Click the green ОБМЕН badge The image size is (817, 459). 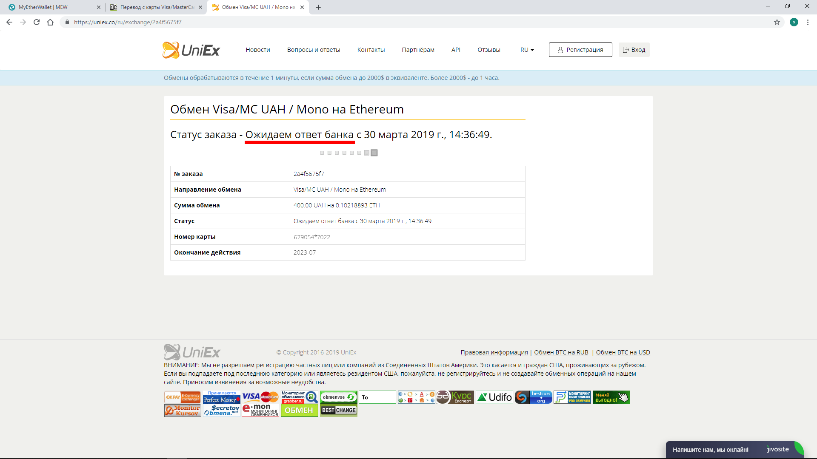300,411
